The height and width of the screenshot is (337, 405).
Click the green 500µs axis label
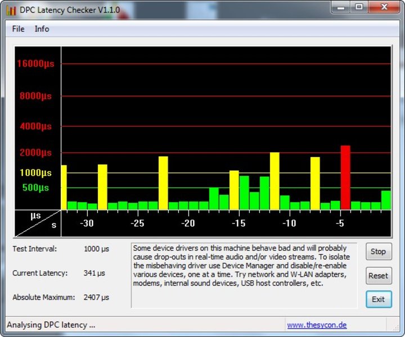click(x=35, y=188)
